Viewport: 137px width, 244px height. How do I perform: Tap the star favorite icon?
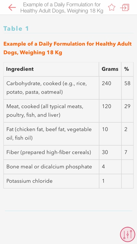coord(112,7)
